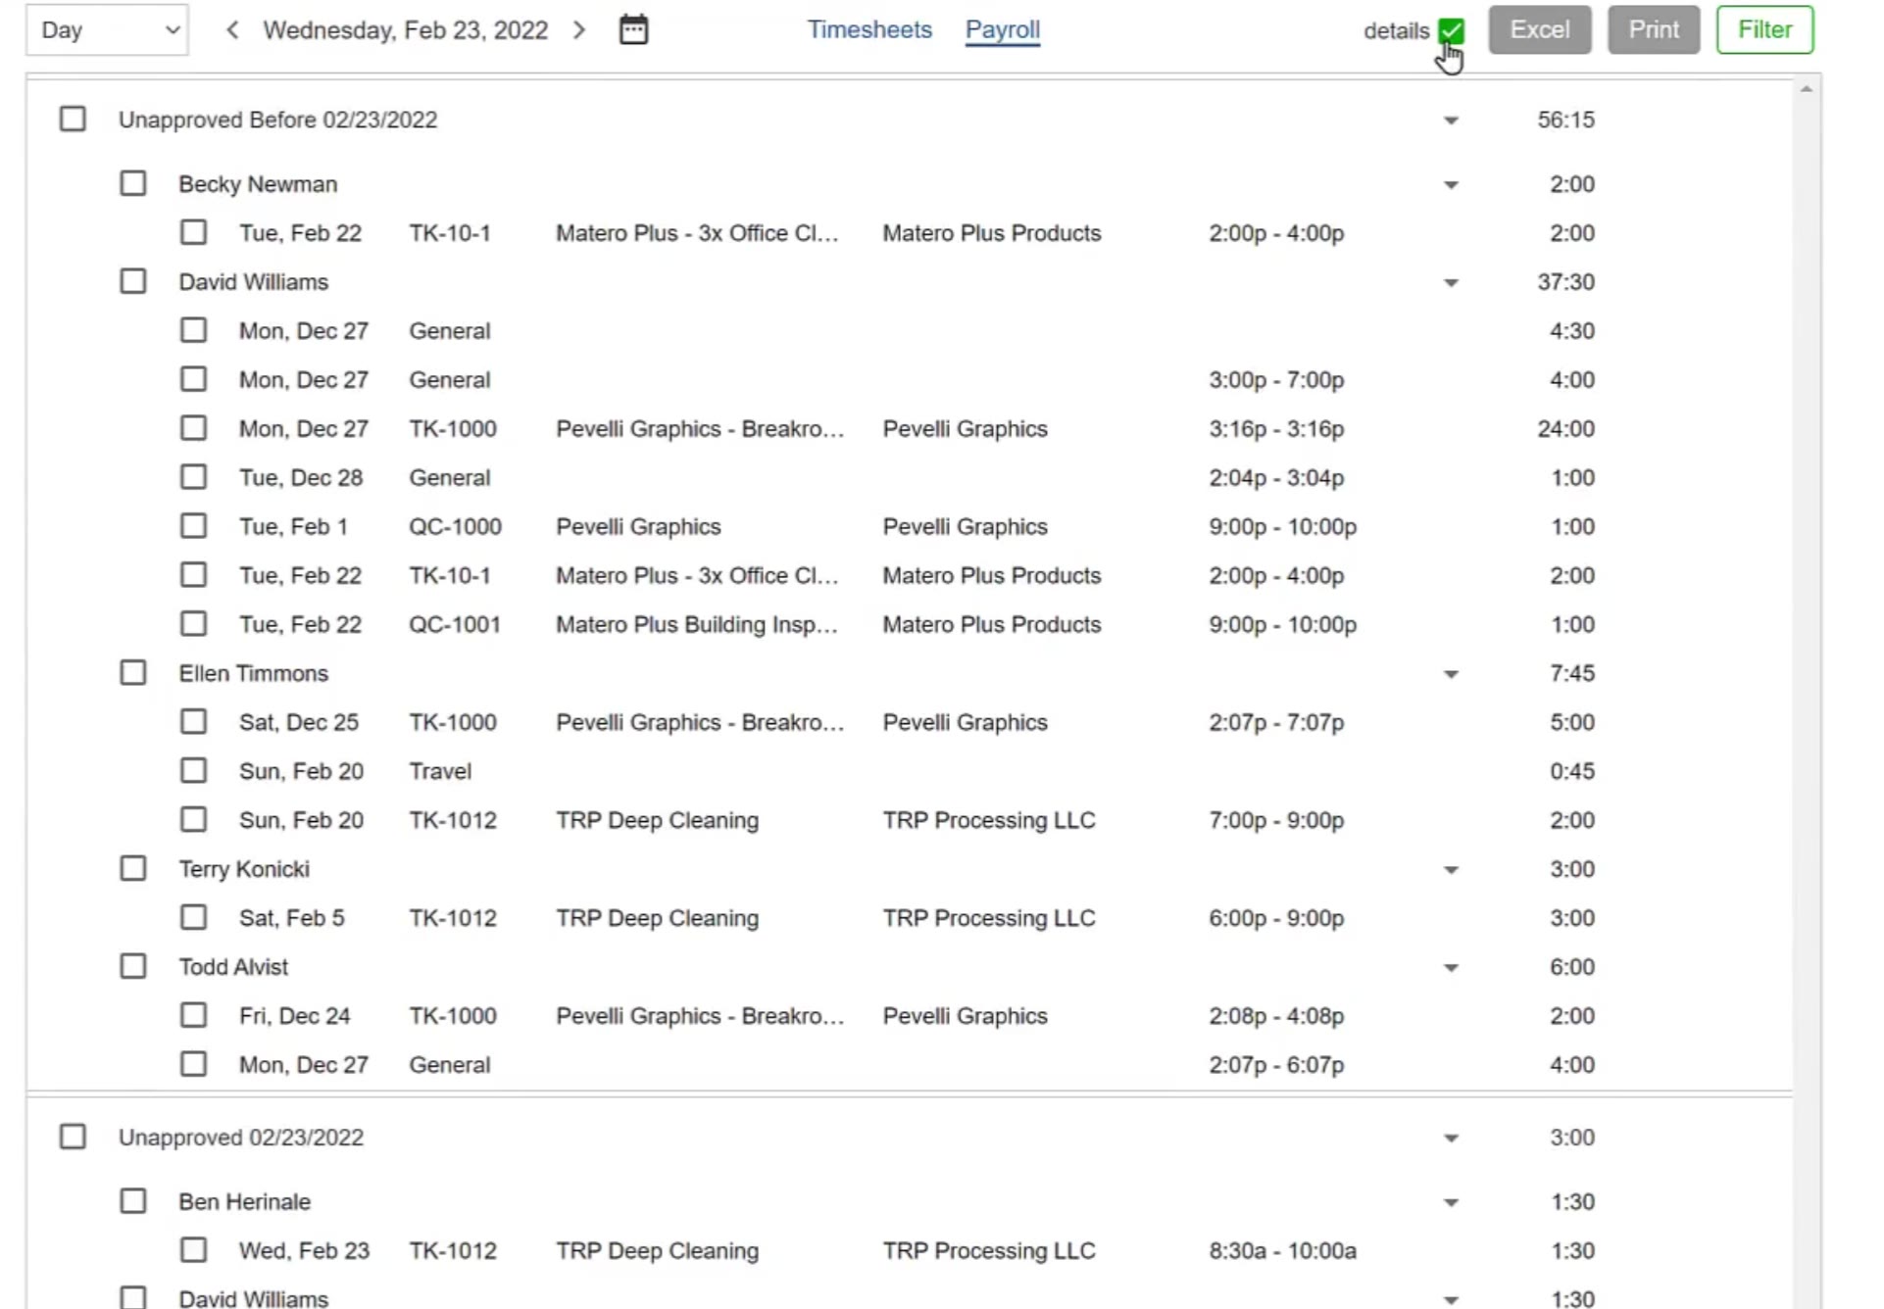
Task: Collapse the Unapproved Before 02/23/2022 group
Action: coord(1452,121)
